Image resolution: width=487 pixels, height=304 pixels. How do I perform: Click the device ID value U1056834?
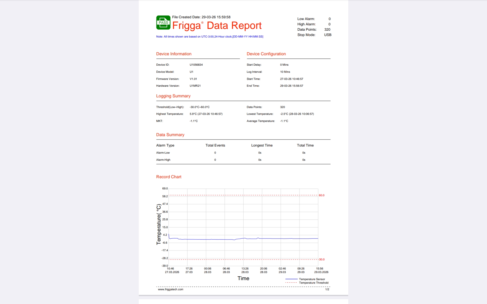coord(196,65)
